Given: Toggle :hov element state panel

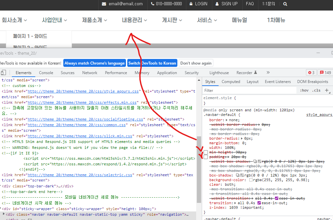Looking at the screenshot, I should pos(304,90).
